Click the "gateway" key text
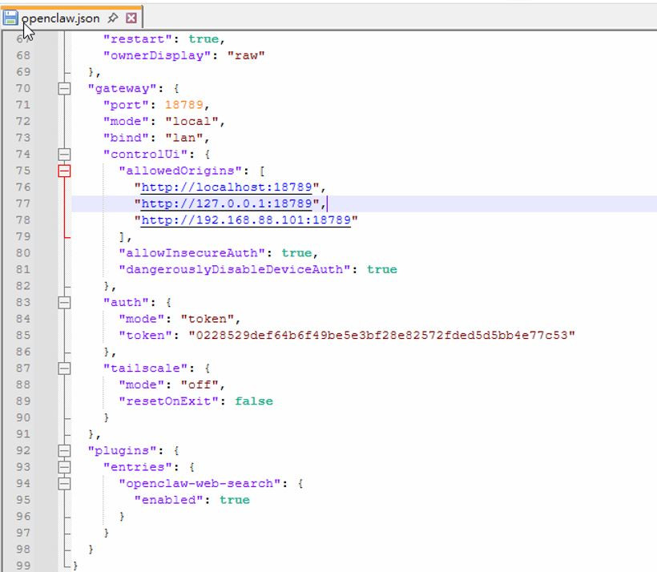657x572 pixels. (x=123, y=88)
